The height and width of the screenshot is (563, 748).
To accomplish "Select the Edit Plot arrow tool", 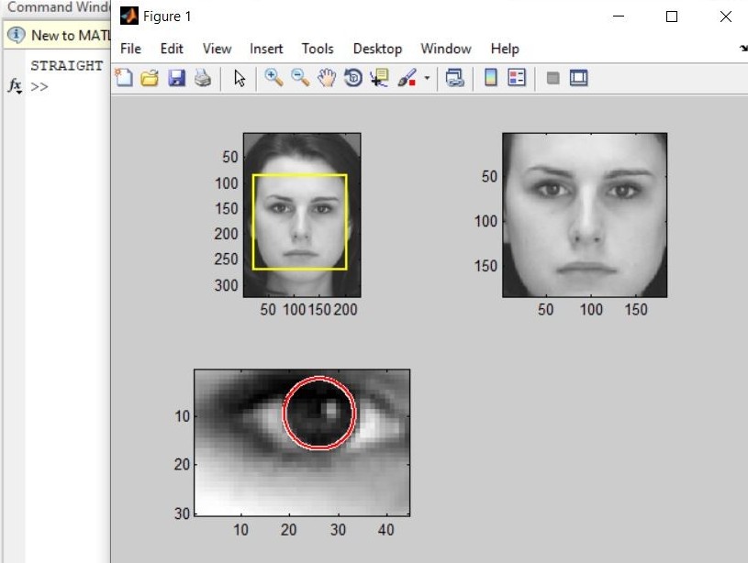I will pyautogui.click(x=239, y=79).
